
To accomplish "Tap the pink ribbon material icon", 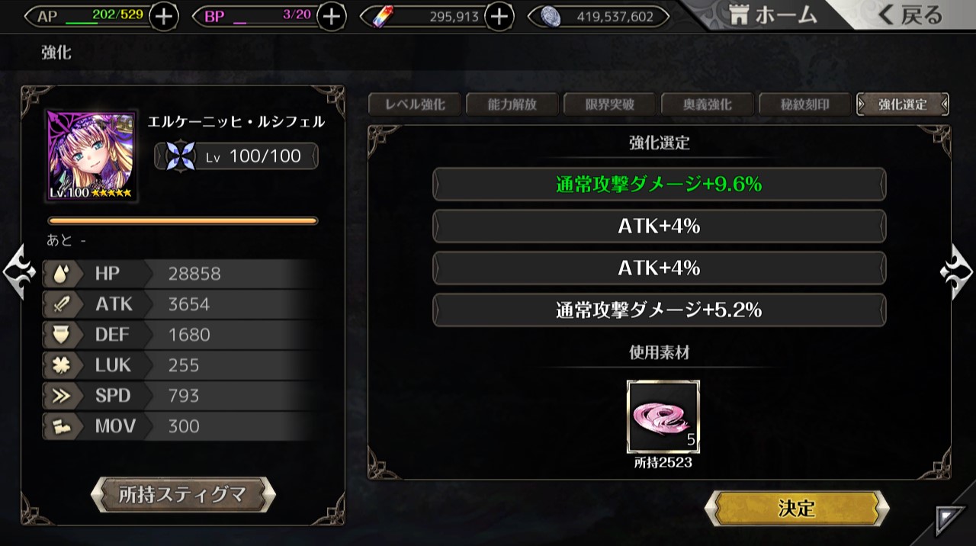I will coord(663,417).
